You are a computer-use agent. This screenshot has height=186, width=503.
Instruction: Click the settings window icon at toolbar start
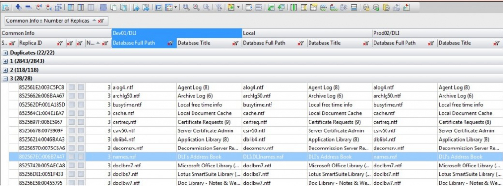tap(5, 7)
